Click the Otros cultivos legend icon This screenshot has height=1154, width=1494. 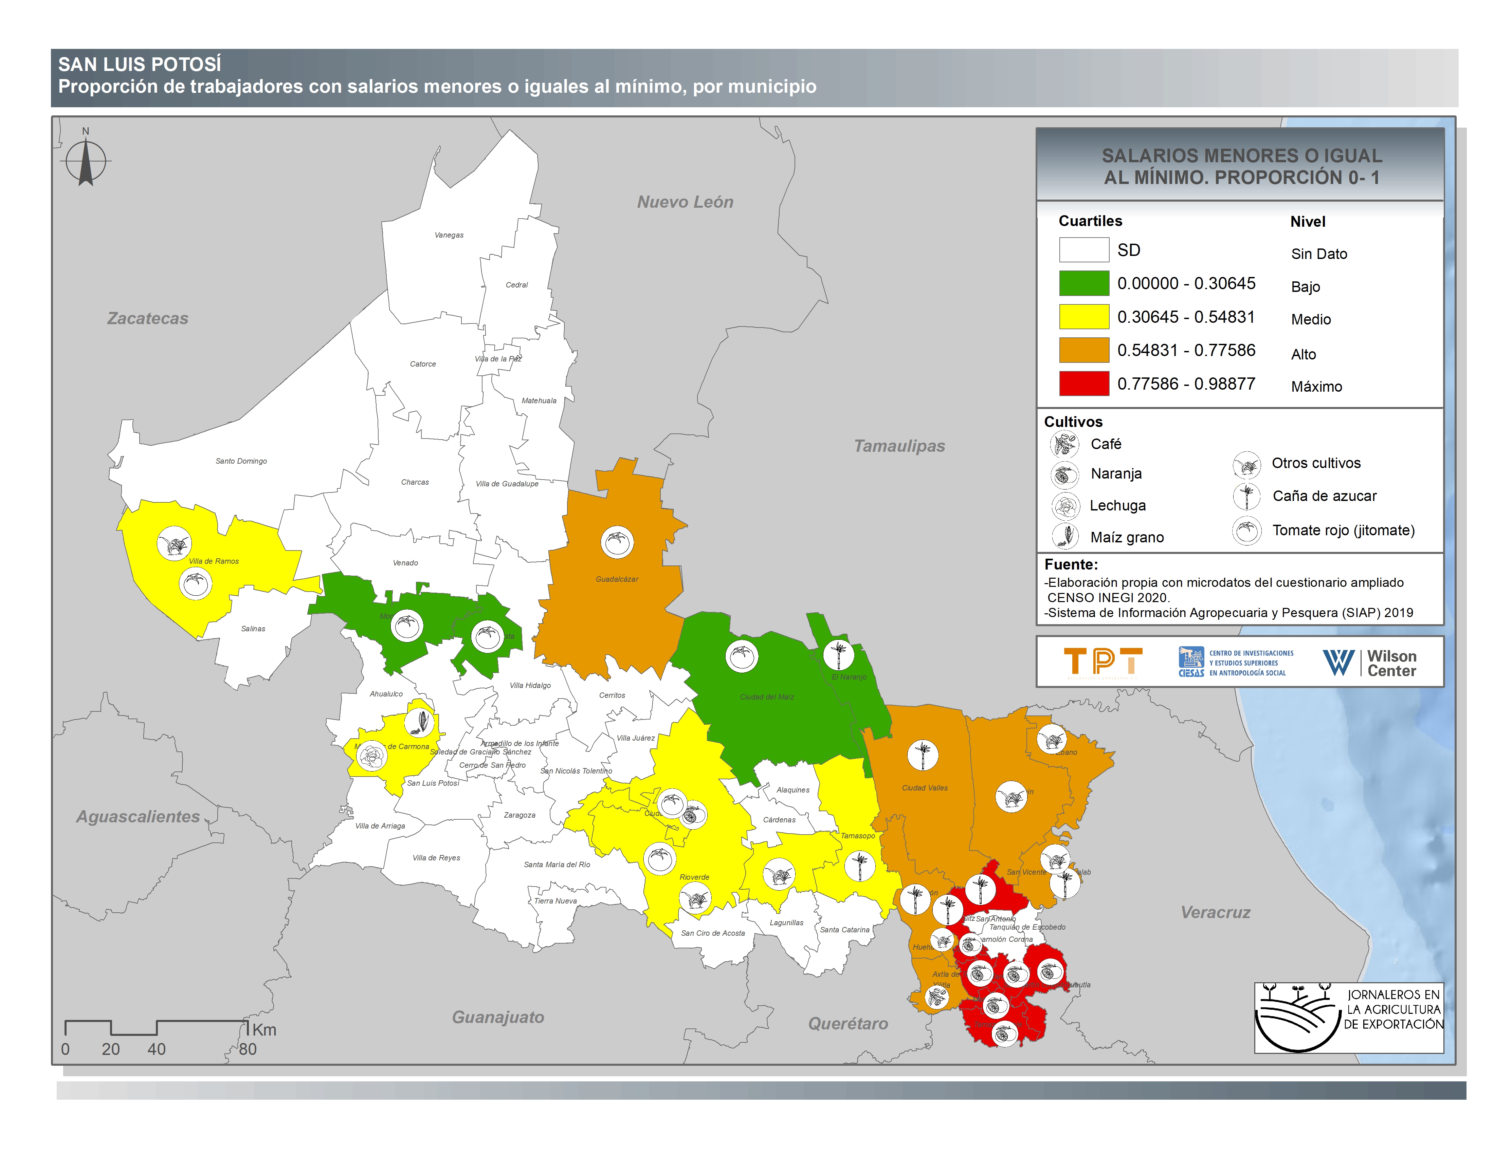click(1246, 465)
